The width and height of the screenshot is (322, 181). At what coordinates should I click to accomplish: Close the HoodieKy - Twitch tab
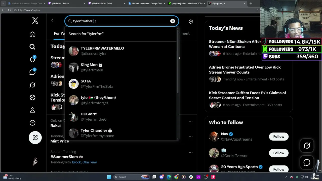(x=124, y=4)
